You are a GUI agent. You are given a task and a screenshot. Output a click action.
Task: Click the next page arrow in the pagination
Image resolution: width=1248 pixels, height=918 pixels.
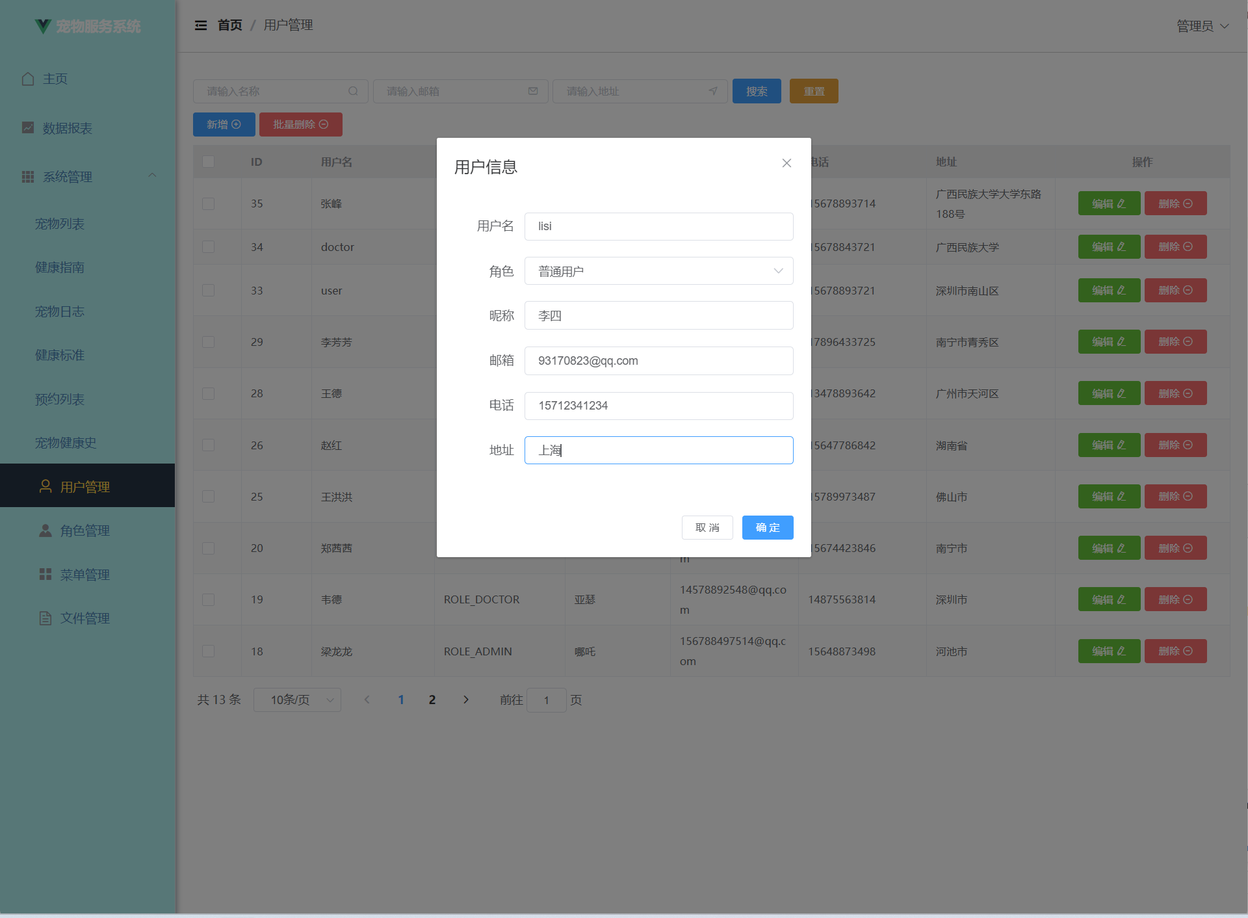[465, 700]
